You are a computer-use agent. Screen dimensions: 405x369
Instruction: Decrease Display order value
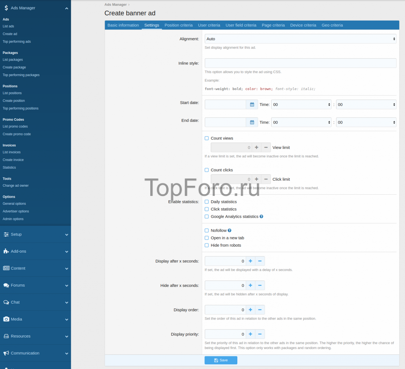coord(260,310)
